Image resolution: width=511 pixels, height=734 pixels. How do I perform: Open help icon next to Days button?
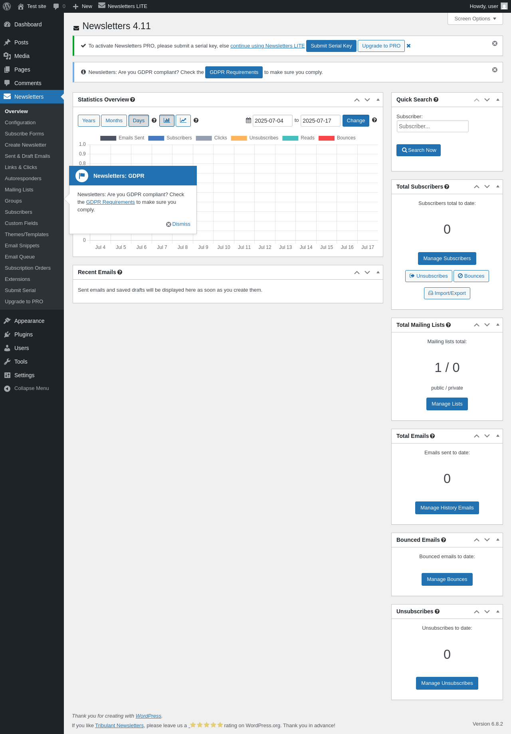(x=154, y=120)
